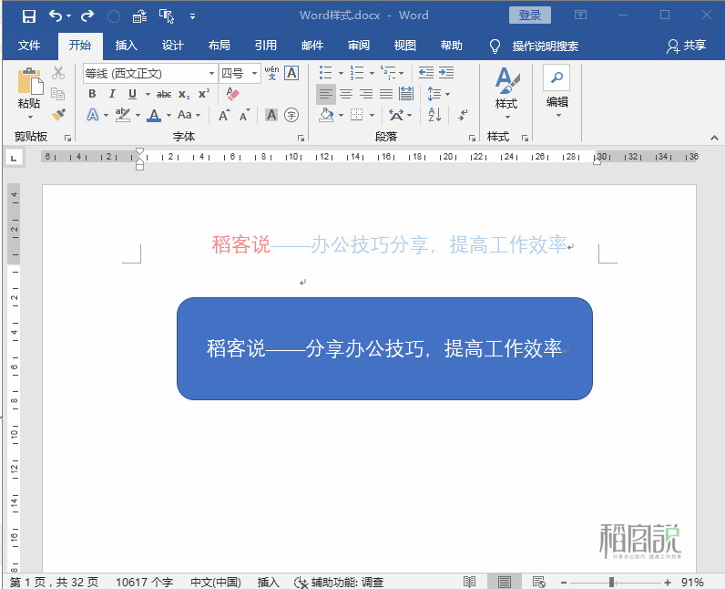Open the 视图 ribbon tab

[405, 46]
